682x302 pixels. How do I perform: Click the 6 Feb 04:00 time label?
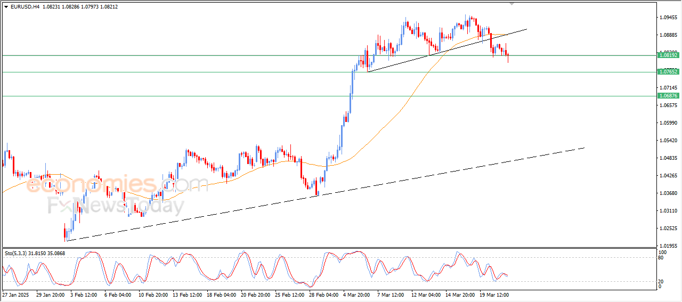[118, 295]
